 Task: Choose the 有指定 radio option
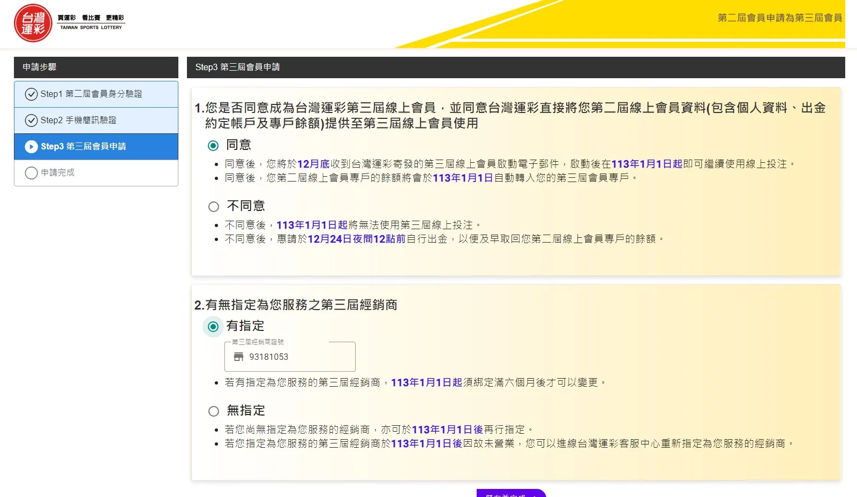pos(213,327)
